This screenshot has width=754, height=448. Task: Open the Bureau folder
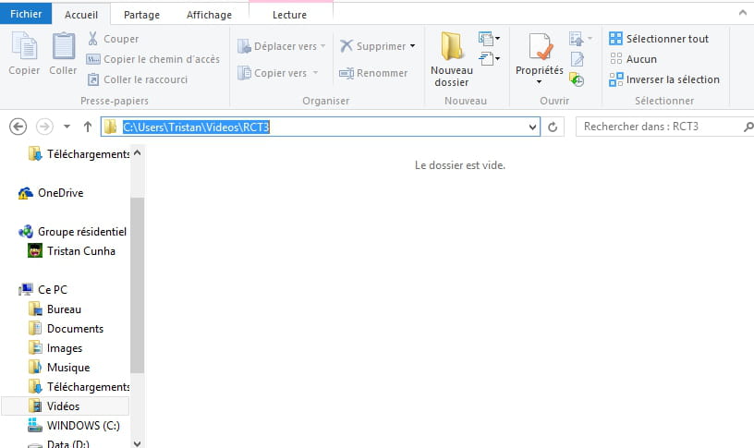(55, 309)
